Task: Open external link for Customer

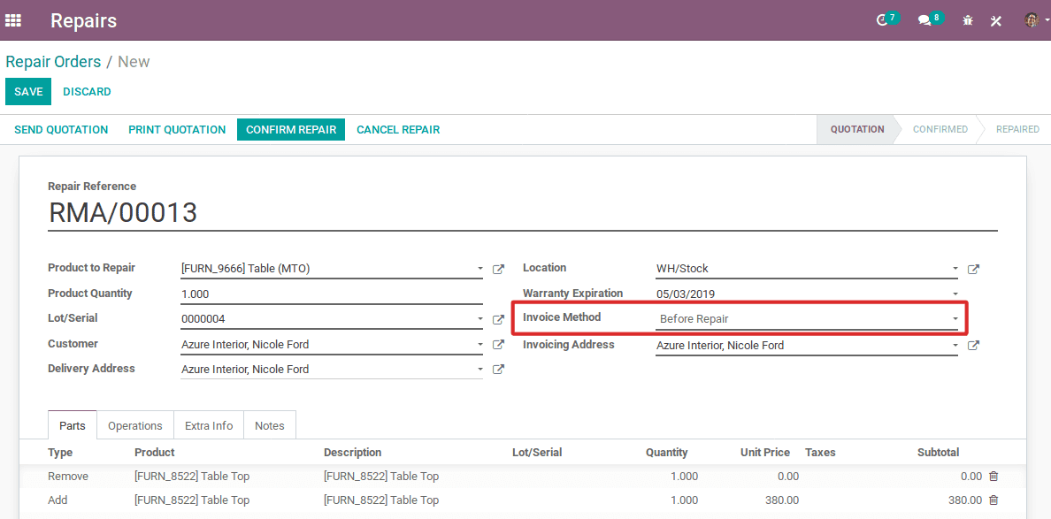Action: coord(498,345)
